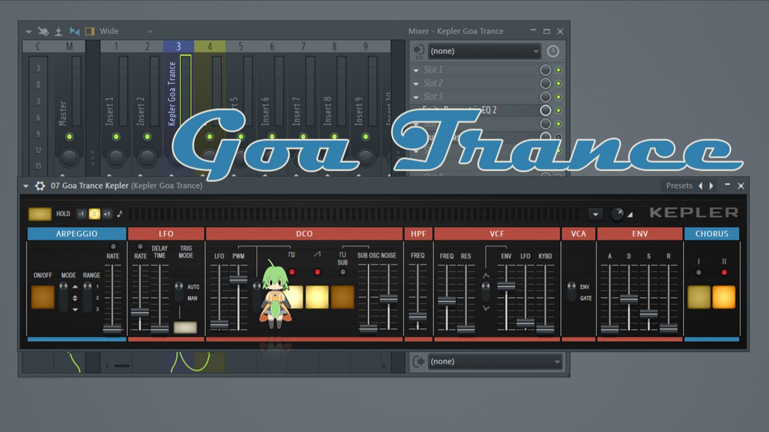Screen dimensions: 769x432
Task: Mute the Insert 9 mixer track
Action: coord(365,137)
